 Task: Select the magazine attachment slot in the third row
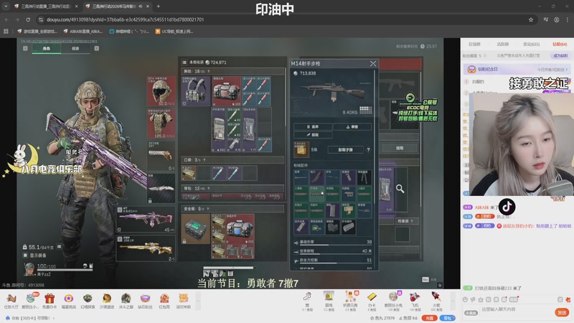[x=332, y=210]
